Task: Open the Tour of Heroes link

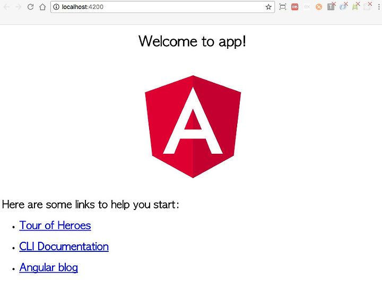Action: point(55,225)
